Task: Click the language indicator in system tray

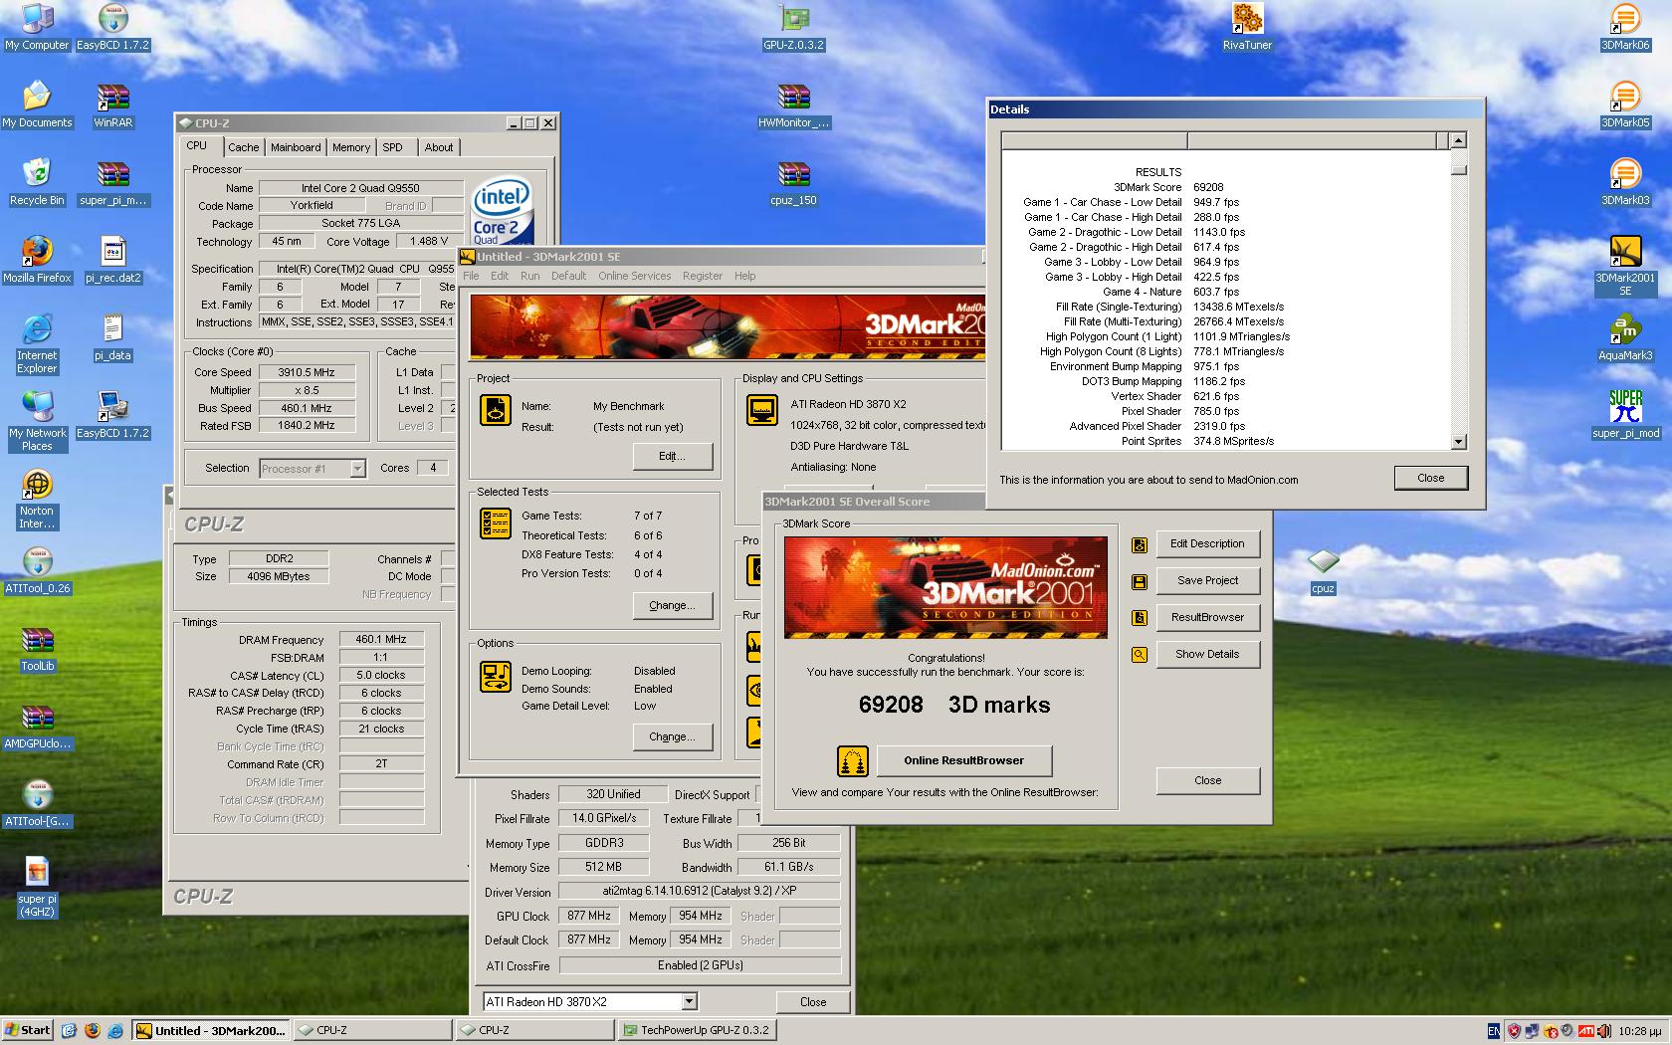Action: coord(1494,1031)
